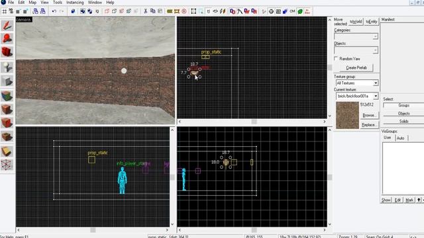Screen dimensions: 424x238
Task: Open the Instancing menu
Action: [75, 3]
